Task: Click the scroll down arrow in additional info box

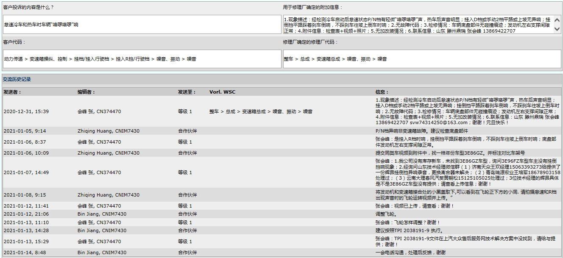Action: (557, 30)
